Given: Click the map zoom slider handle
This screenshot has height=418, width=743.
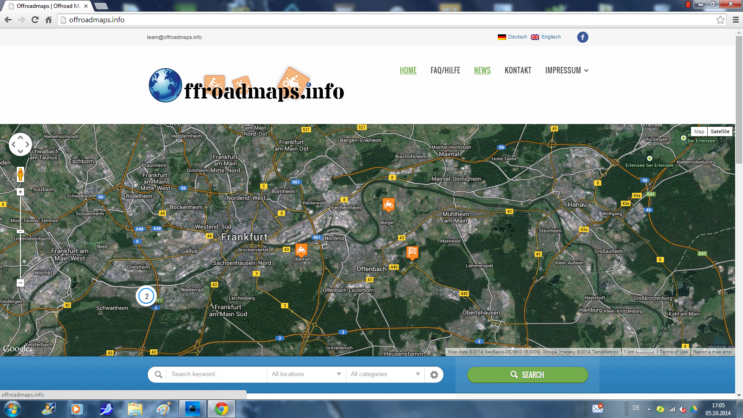Looking at the screenshot, I should pos(20,231).
